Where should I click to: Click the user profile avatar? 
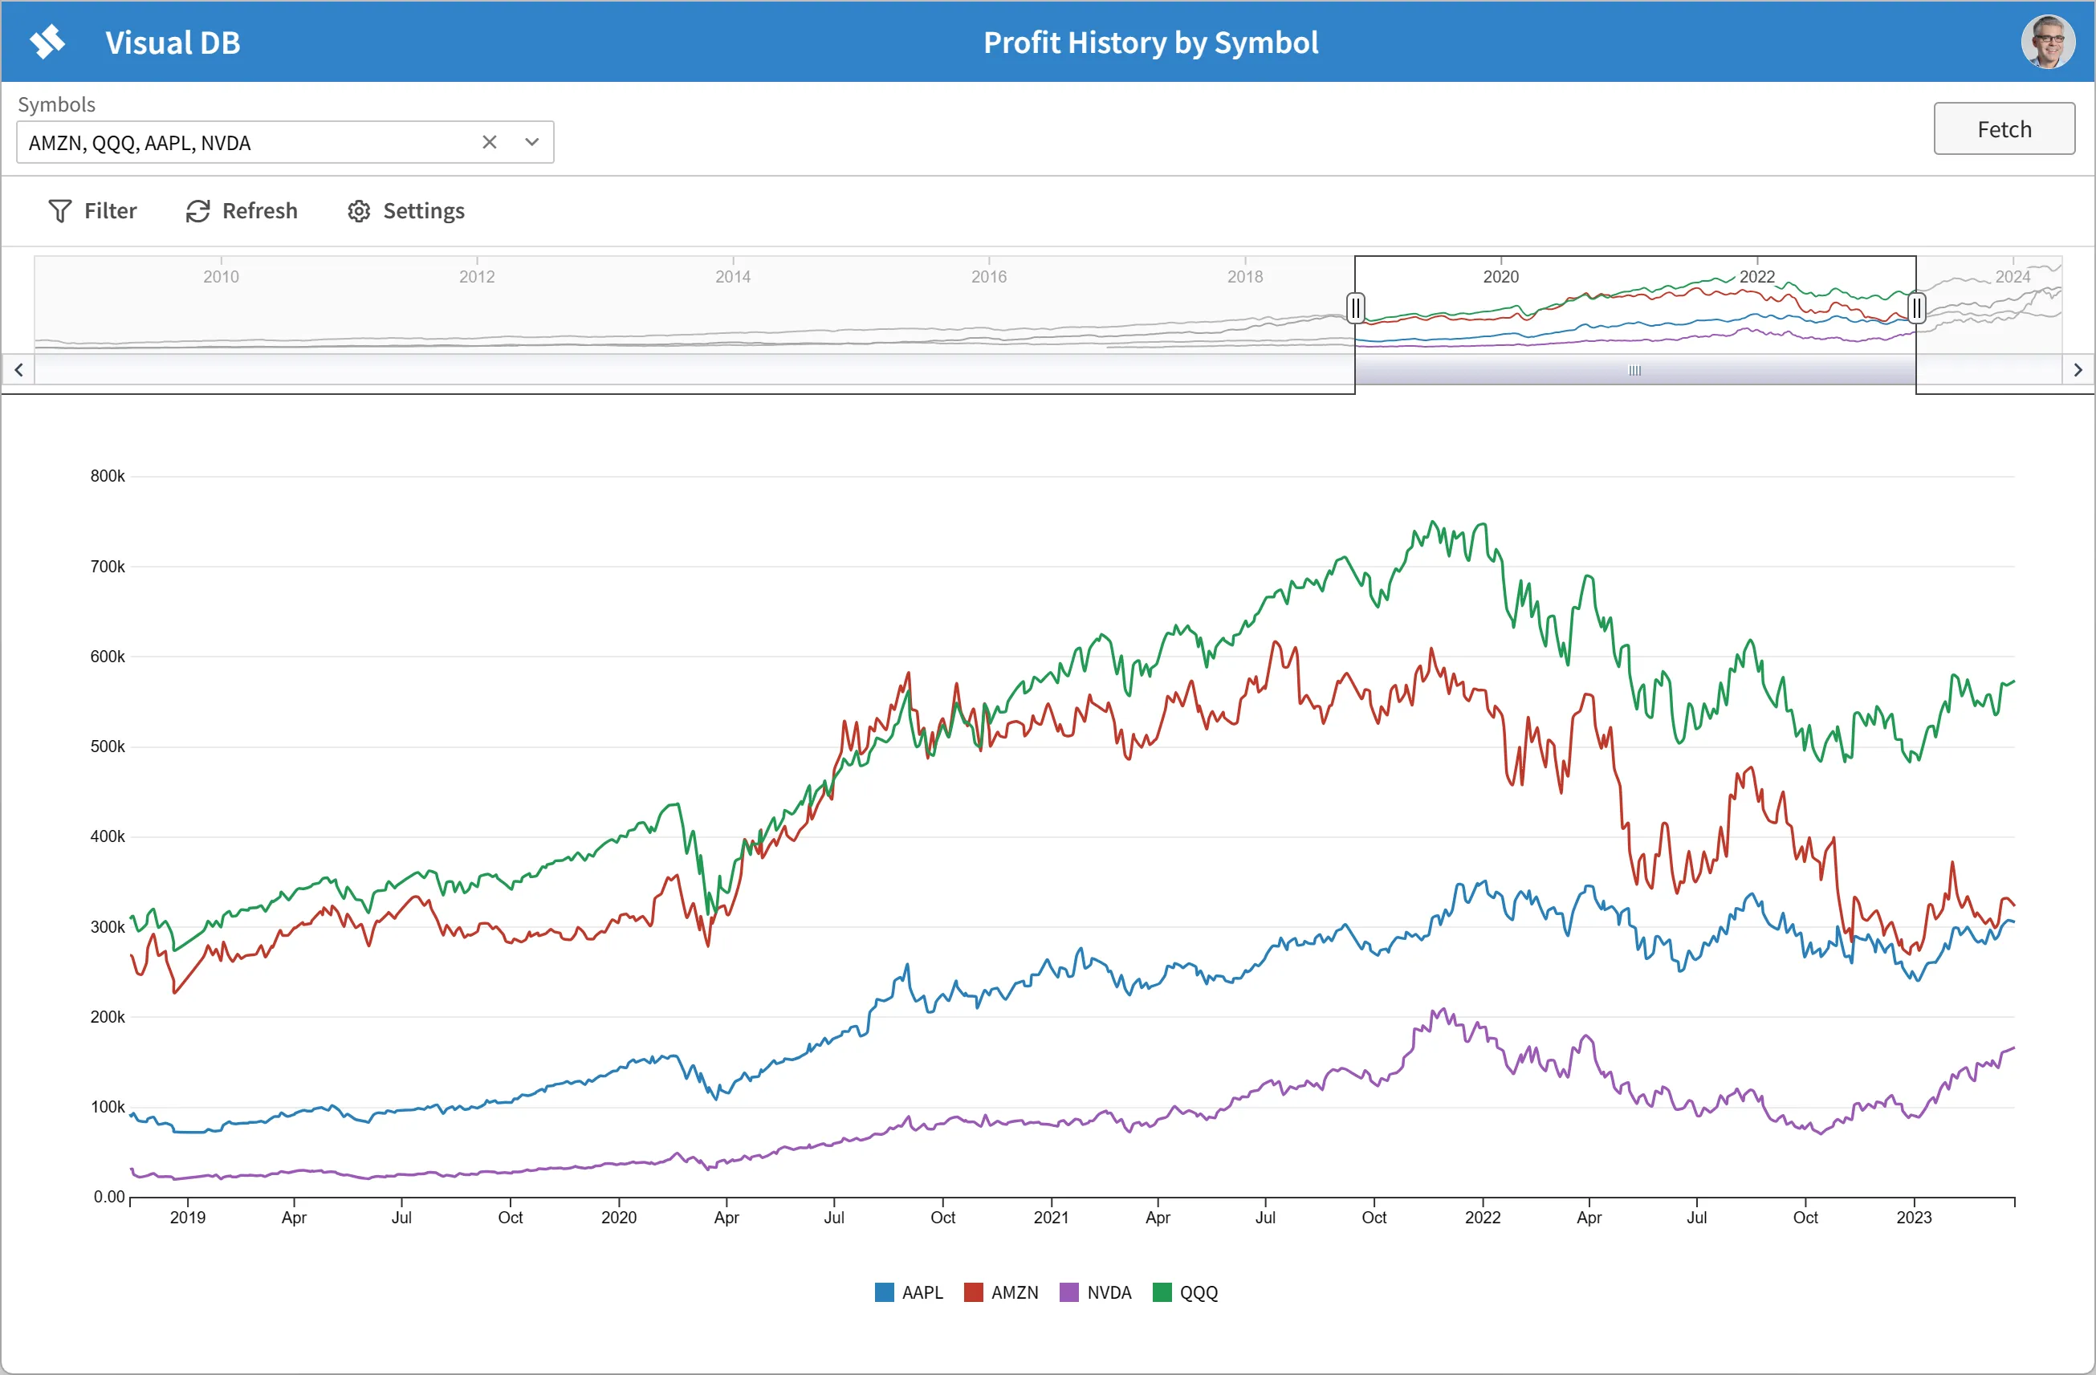(2048, 40)
